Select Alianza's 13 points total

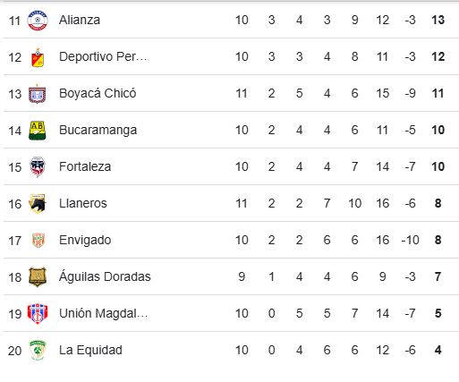438,20
